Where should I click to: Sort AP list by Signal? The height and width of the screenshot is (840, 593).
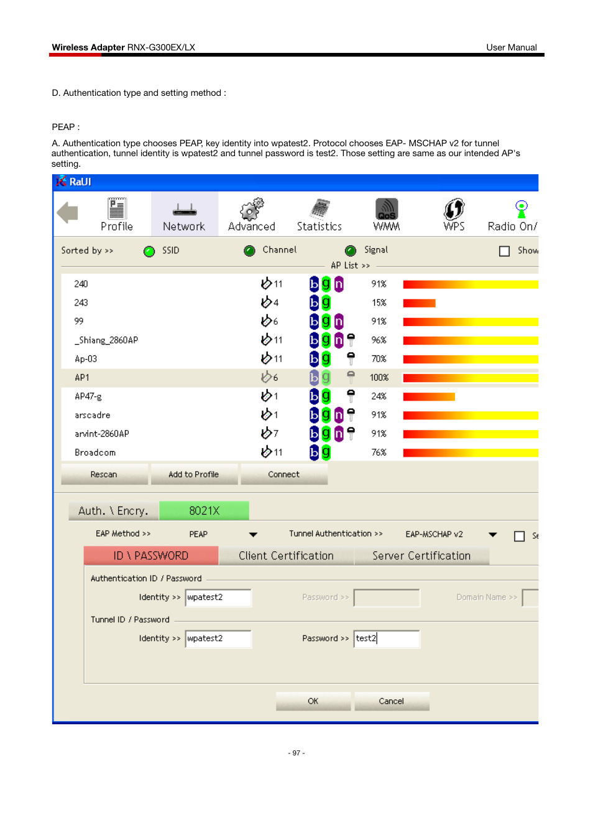(x=351, y=251)
